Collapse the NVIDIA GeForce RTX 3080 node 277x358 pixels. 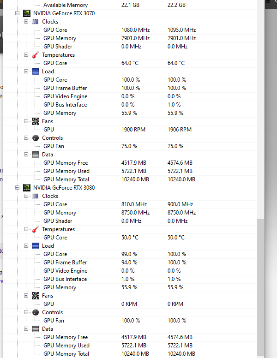coord(18,188)
